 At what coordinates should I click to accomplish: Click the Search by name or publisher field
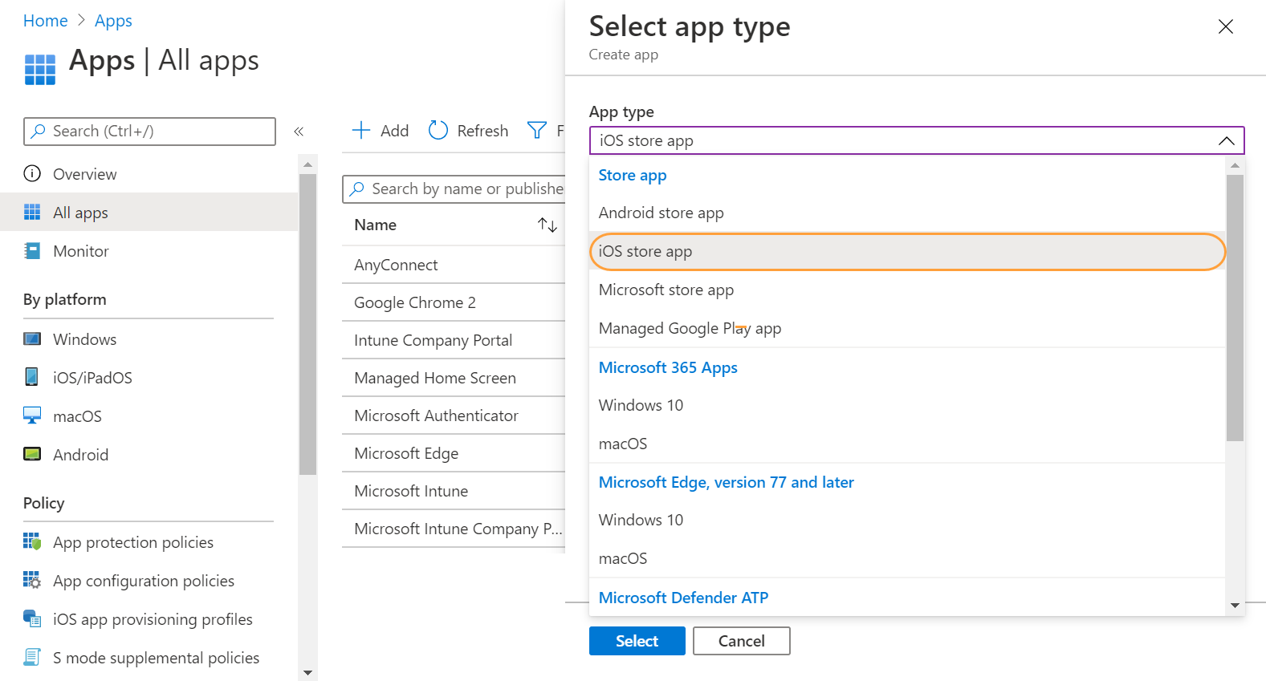[x=454, y=188]
